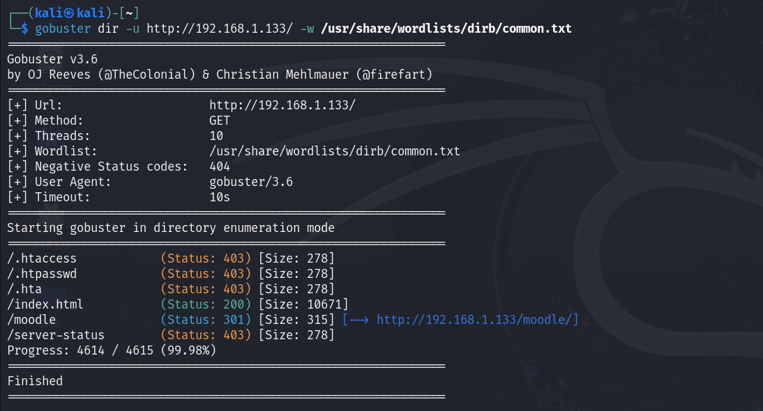Viewport: 763px width, 411px height.
Task: Click the User Agent value gobuster/3.6
Action: click(x=251, y=182)
